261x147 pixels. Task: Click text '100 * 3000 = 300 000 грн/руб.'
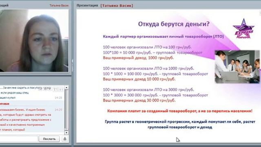pos(130,95)
